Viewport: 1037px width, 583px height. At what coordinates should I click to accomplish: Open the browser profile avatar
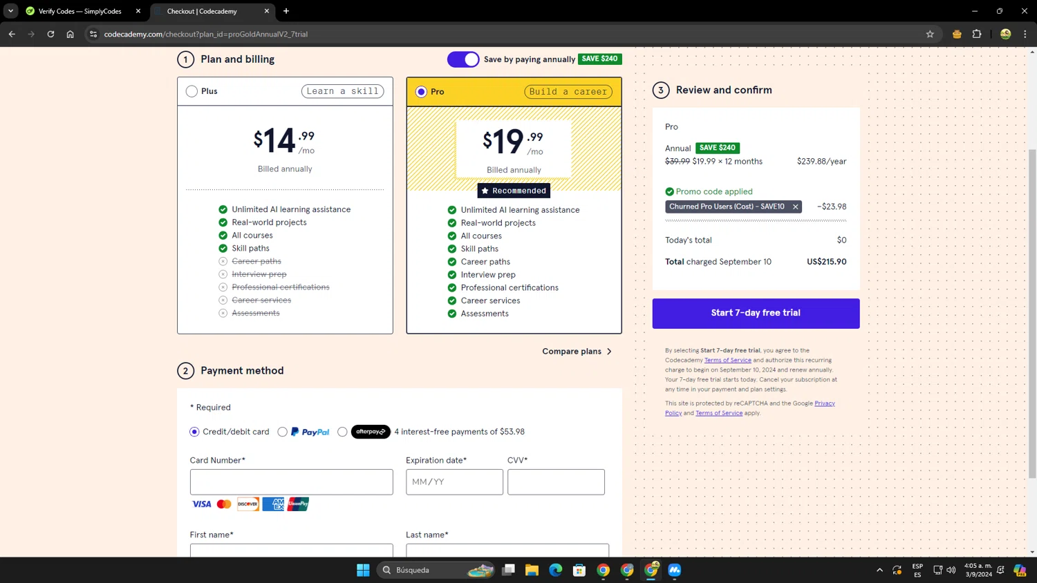click(x=1005, y=34)
